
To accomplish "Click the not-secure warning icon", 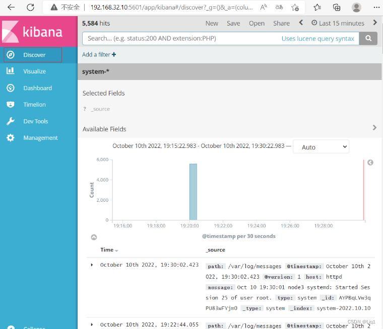I will pos(54,8).
